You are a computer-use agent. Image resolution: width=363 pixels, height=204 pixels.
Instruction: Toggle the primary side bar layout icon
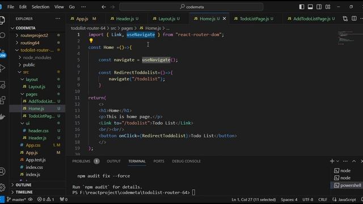tap(302, 7)
